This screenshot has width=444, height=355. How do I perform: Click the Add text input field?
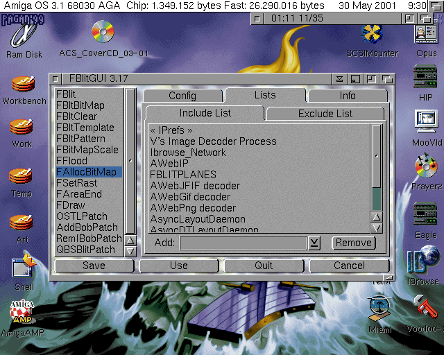click(x=244, y=243)
